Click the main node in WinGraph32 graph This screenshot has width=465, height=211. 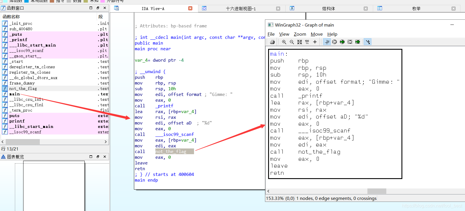pyautogui.click(x=335, y=114)
